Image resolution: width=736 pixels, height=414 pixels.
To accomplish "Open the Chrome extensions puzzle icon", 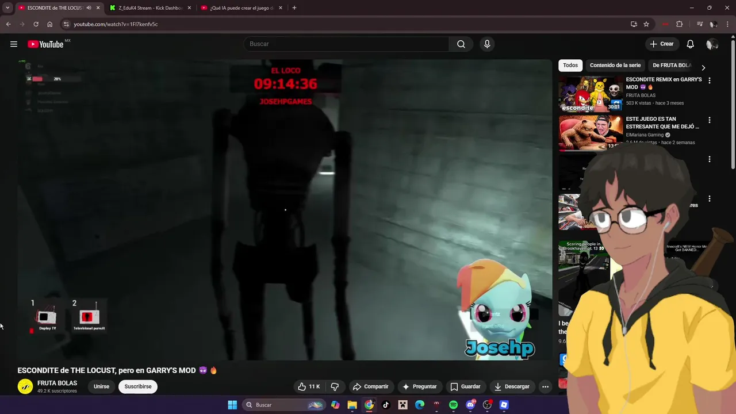I will pyautogui.click(x=679, y=24).
